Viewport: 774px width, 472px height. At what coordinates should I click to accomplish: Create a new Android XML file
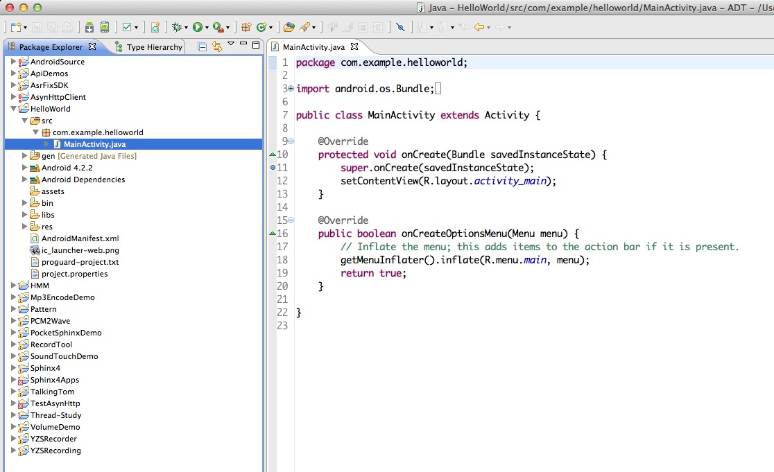point(155,27)
